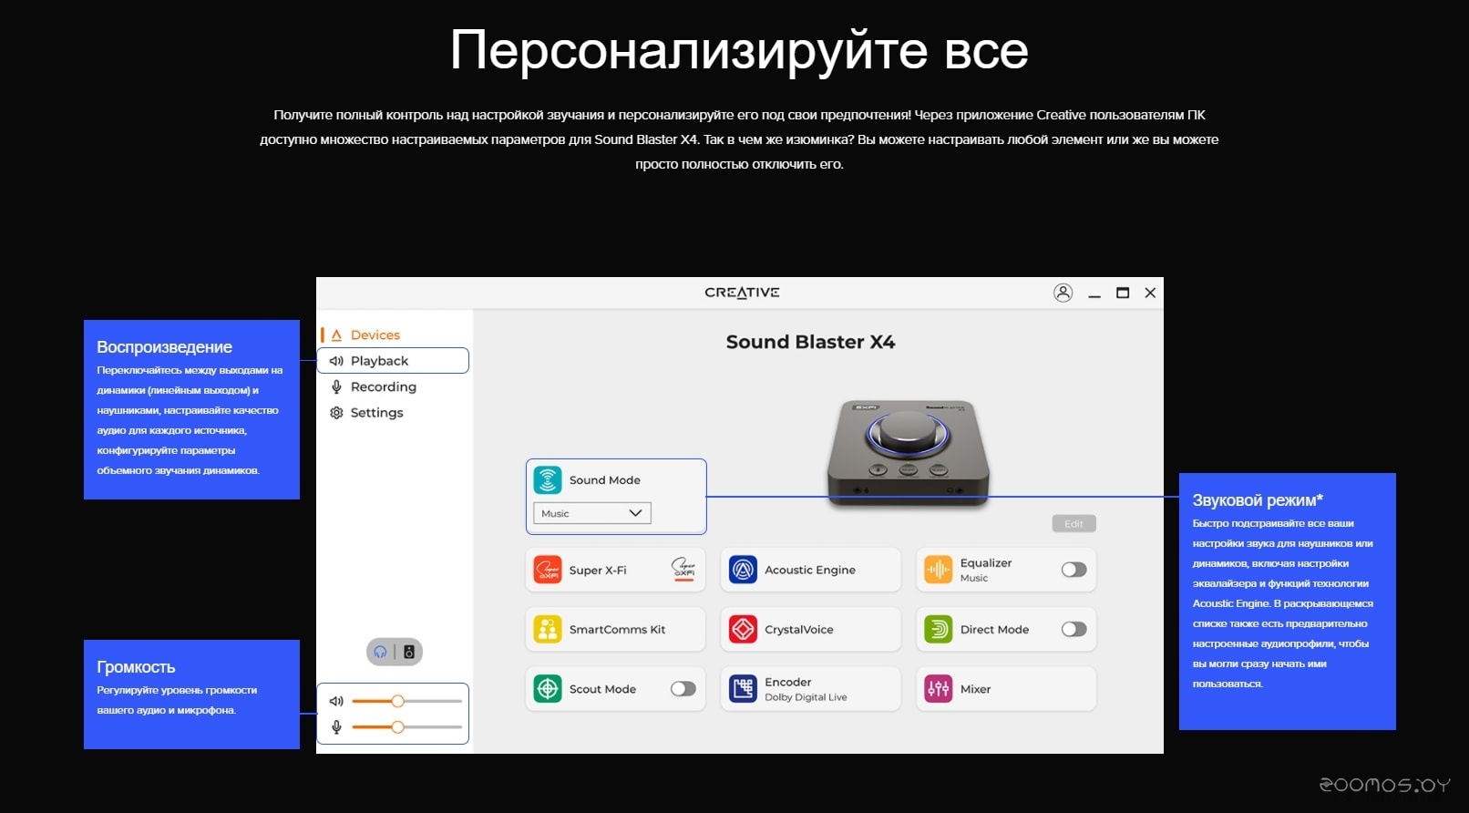The image size is (1469, 813).
Task: Go to Settings in the sidebar
Action: tap(376, 412)
